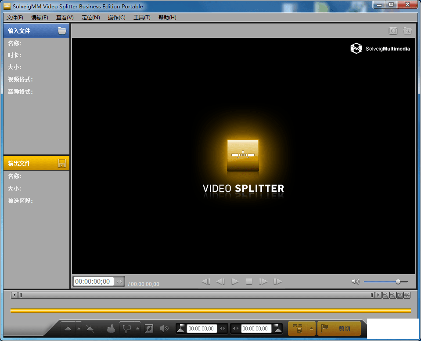Screen dimensions: 421x341
Task: Keep fragment with thumbs-up icon
Action: click(111, 328)
